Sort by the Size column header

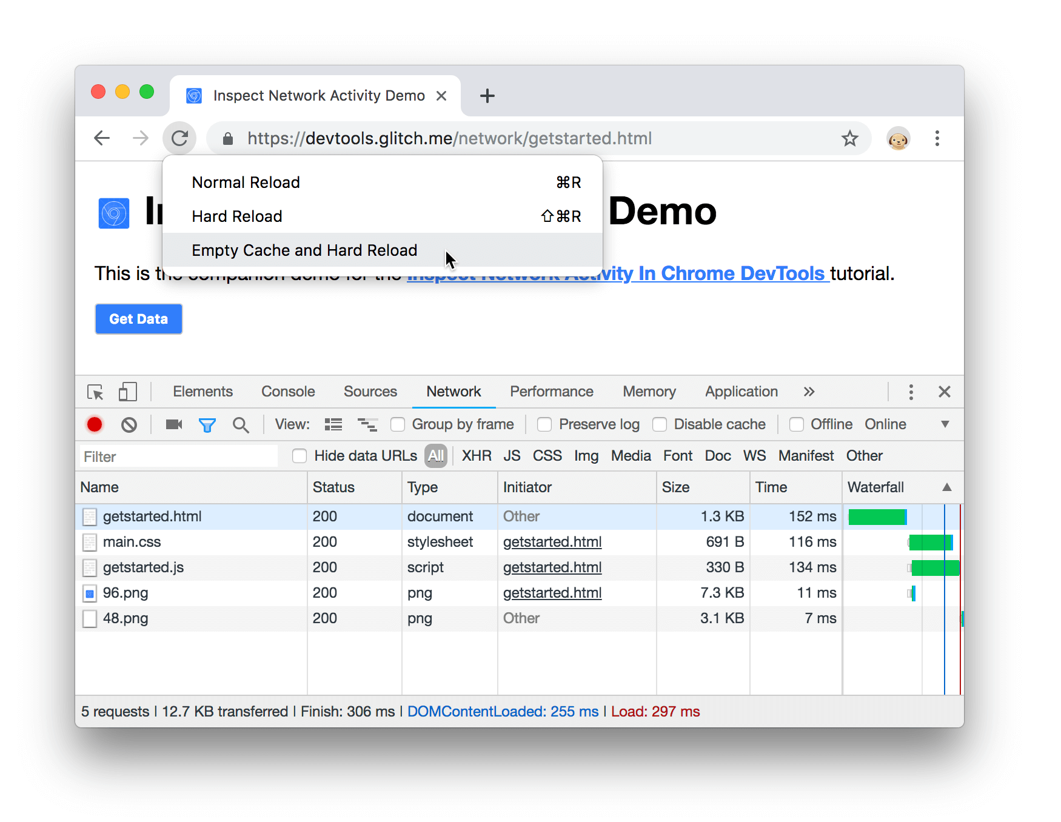pos(703,487)
